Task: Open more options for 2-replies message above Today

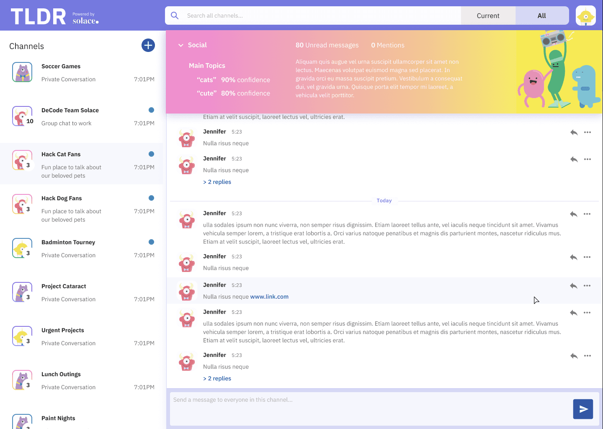Action: tap(587, 159)
